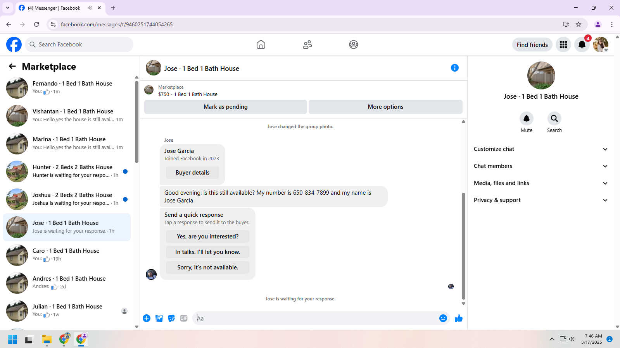Open conversation information icon
Viewport: 620px width, 348px height.
tap(455, 68)
